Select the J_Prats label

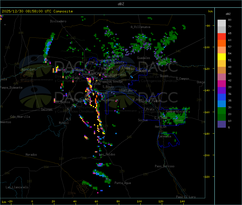click(x=149, y=109)
